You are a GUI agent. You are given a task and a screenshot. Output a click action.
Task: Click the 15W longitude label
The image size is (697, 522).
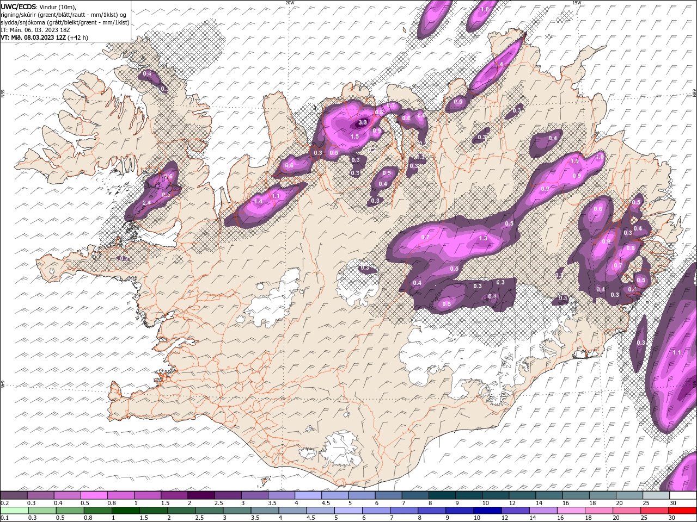click(x=577, y=3)
